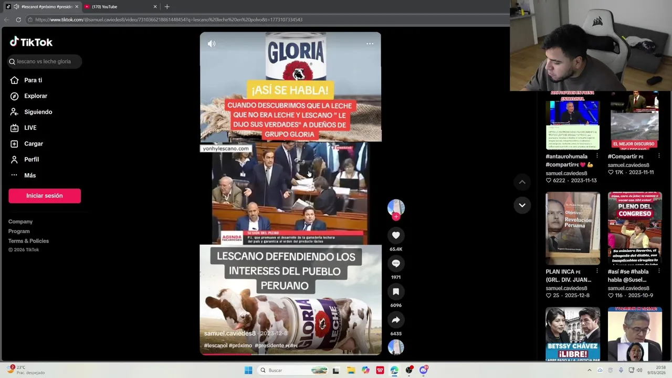Screen dimensions: 672x378
Task: Click the like count 6222 heart
Action: [x=549, y=181]
